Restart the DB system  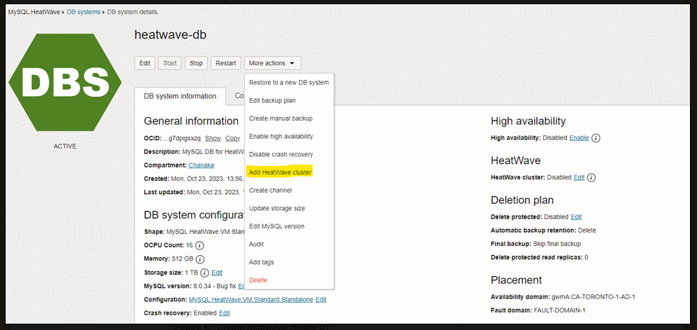point(226,63)
